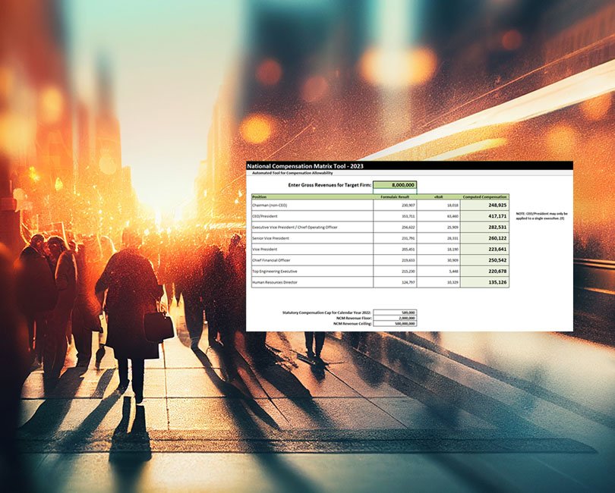Select the Chairman (non-CEO) position cell
This screenshot has width=615, height=493.
pos(312,205)
